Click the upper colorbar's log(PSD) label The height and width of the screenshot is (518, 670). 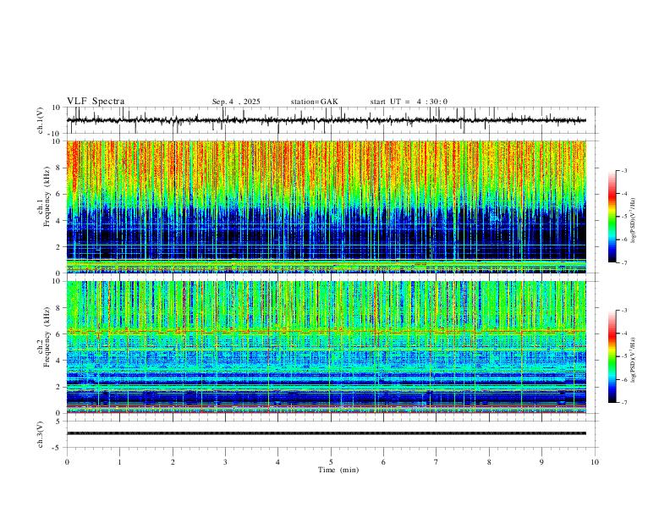pyautogui.click(x=633, y=221)
